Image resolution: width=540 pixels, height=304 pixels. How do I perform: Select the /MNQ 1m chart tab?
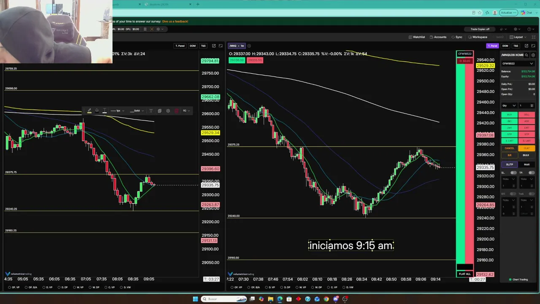point(237,46)
